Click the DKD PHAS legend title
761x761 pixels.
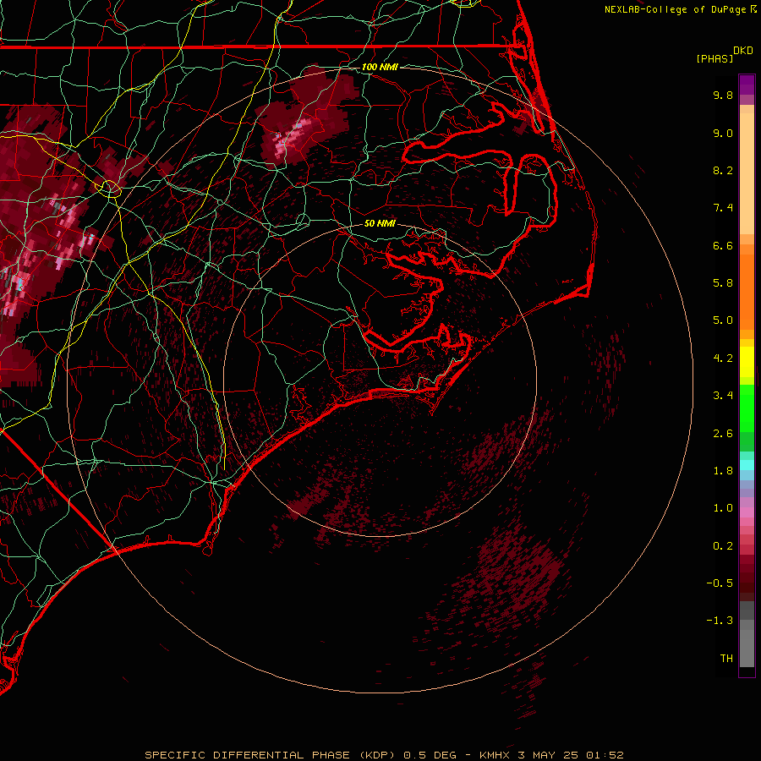[725, 54]
